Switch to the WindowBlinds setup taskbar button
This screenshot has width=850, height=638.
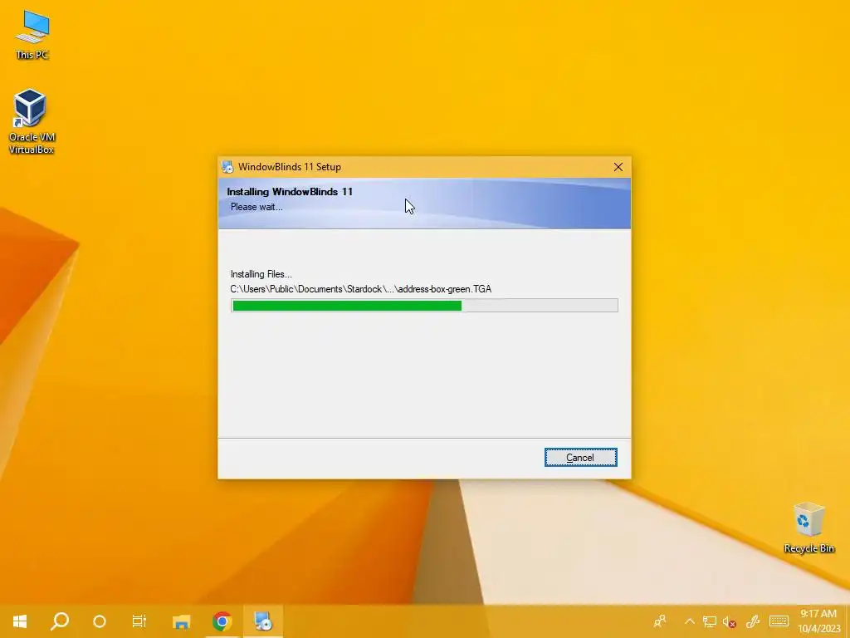(263, 621)
